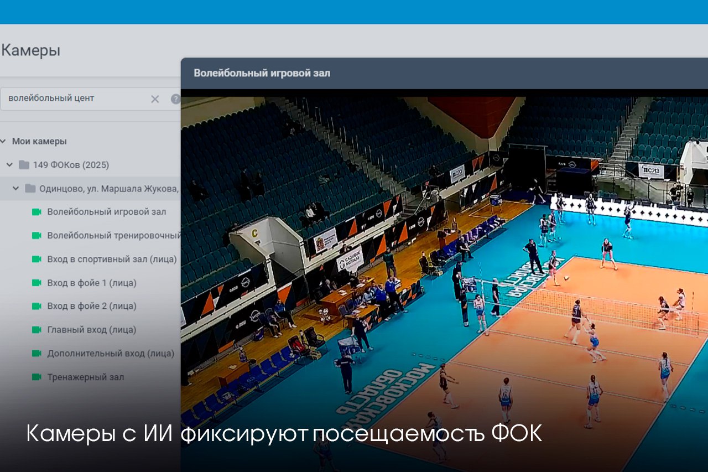Click the camera icon next to Тренажерный зал

point(37,377)
